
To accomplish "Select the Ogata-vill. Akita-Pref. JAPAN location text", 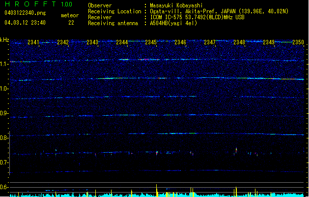I will (x=219, y=11).
